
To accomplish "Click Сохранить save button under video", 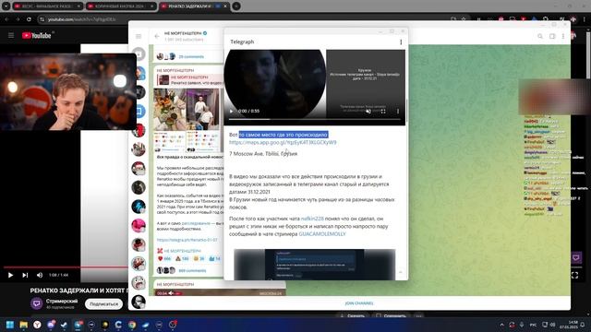I will coord(392,316).
